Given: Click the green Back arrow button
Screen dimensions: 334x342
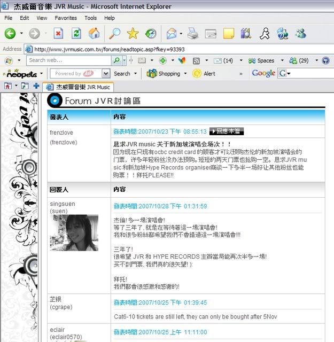Looking at the screenshot, I should 10,34.
